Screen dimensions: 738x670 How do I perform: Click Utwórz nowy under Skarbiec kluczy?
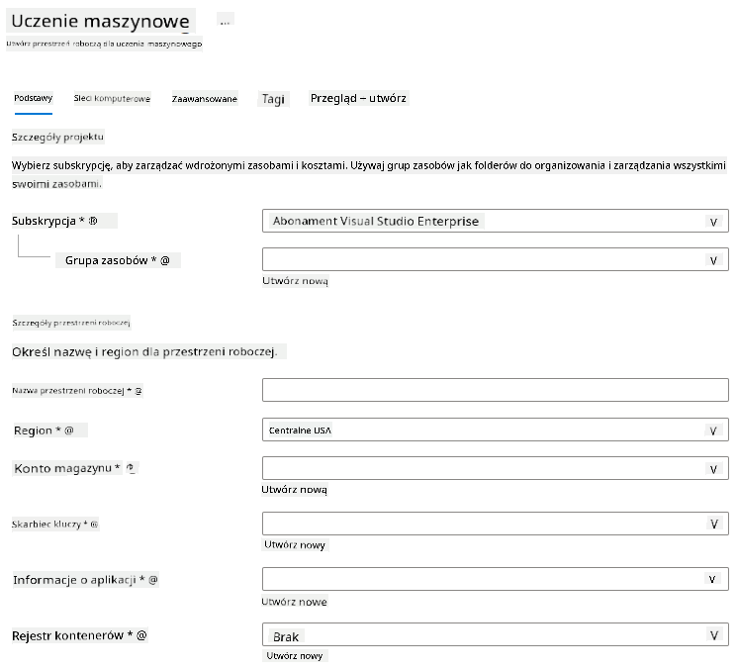(295, 544)
